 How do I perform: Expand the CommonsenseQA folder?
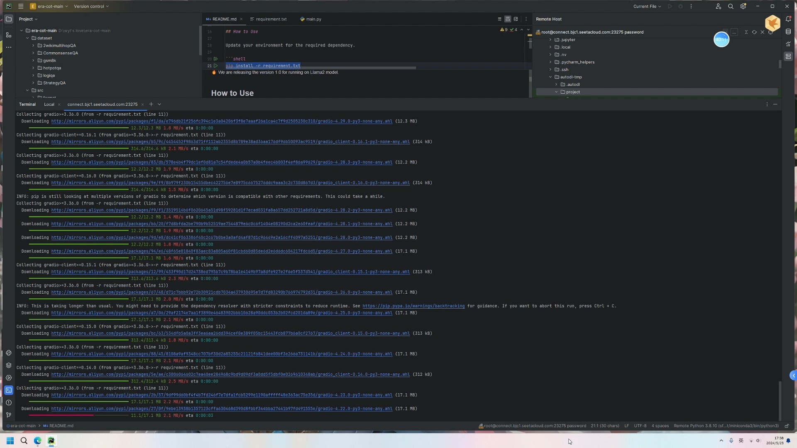[x=33, y=53]
